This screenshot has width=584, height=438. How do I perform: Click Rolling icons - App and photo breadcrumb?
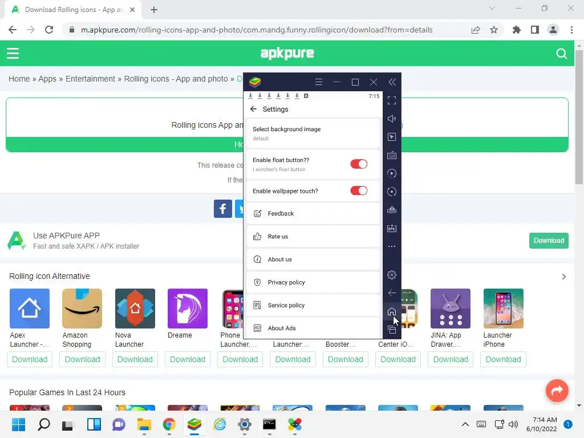[x=176, y=79]
